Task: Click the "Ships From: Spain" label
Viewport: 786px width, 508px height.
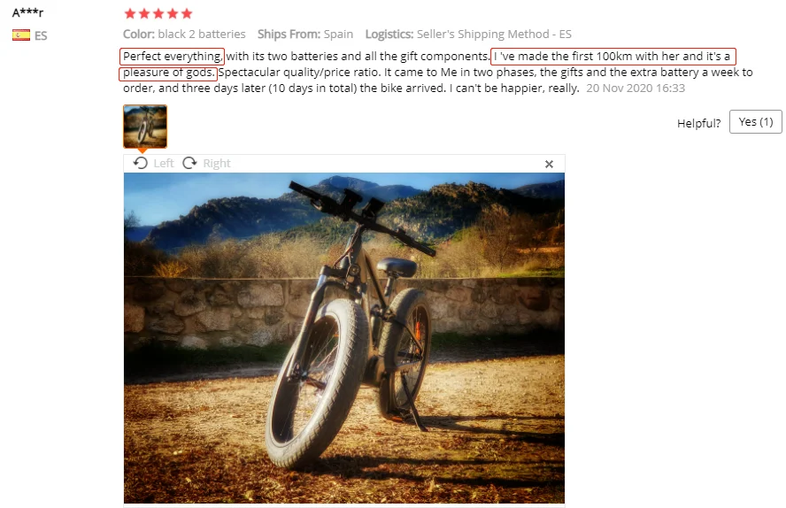Action: (x=305, y=34)
